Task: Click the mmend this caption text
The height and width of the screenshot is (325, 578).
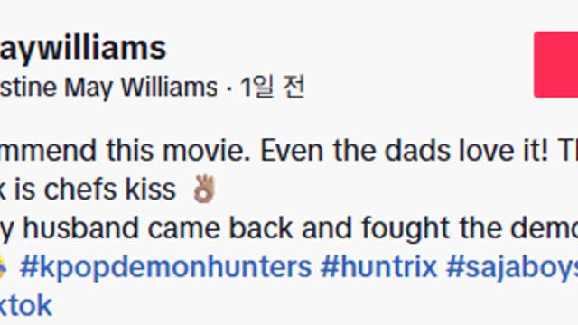Action: [x=77, y=151]
